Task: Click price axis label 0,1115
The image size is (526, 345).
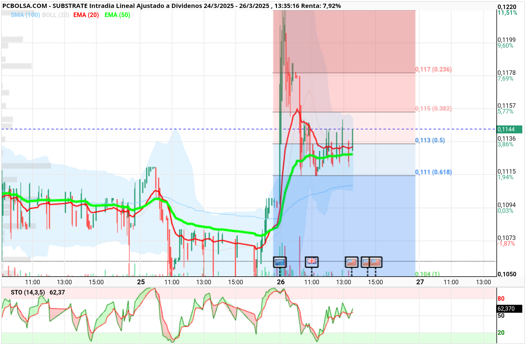Action: pos(506,171)
